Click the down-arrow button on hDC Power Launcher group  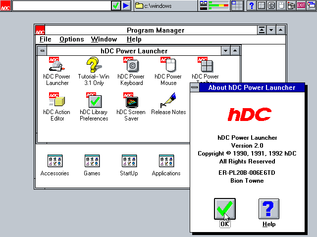click(226, 51)
